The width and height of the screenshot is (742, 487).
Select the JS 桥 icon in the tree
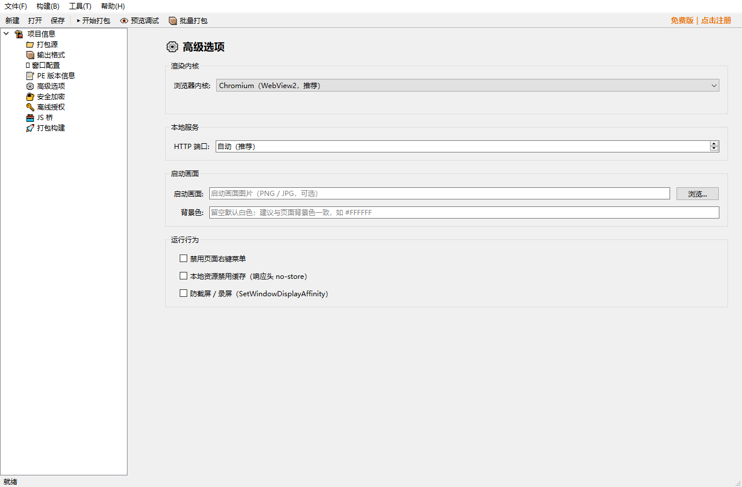pos(30,117)
